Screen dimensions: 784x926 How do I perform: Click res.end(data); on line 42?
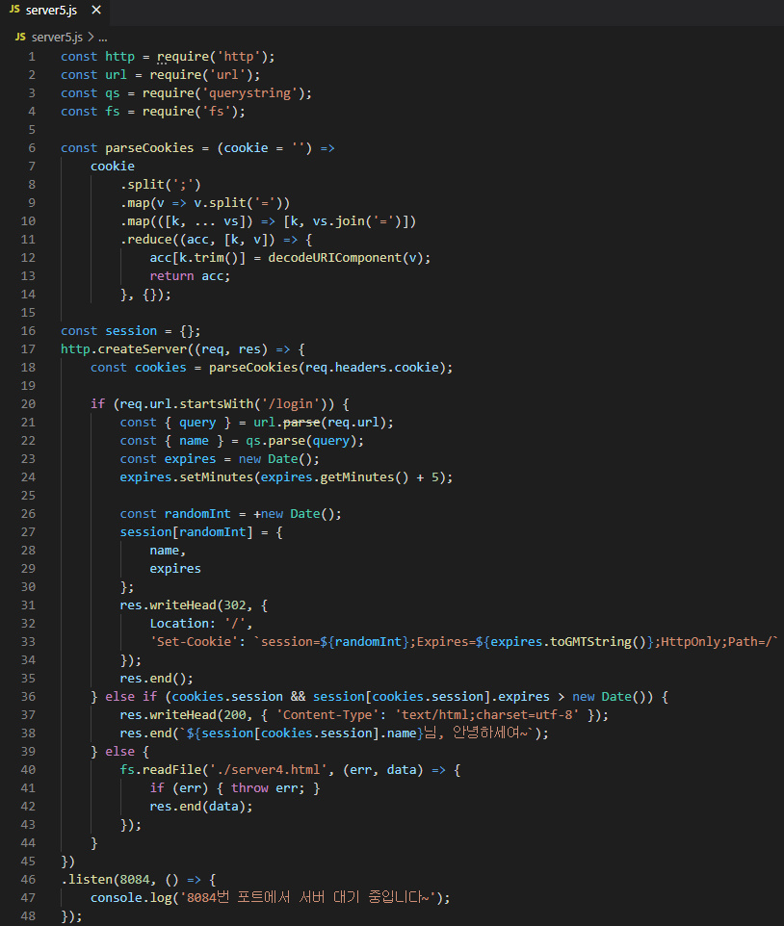pos(201,808)
